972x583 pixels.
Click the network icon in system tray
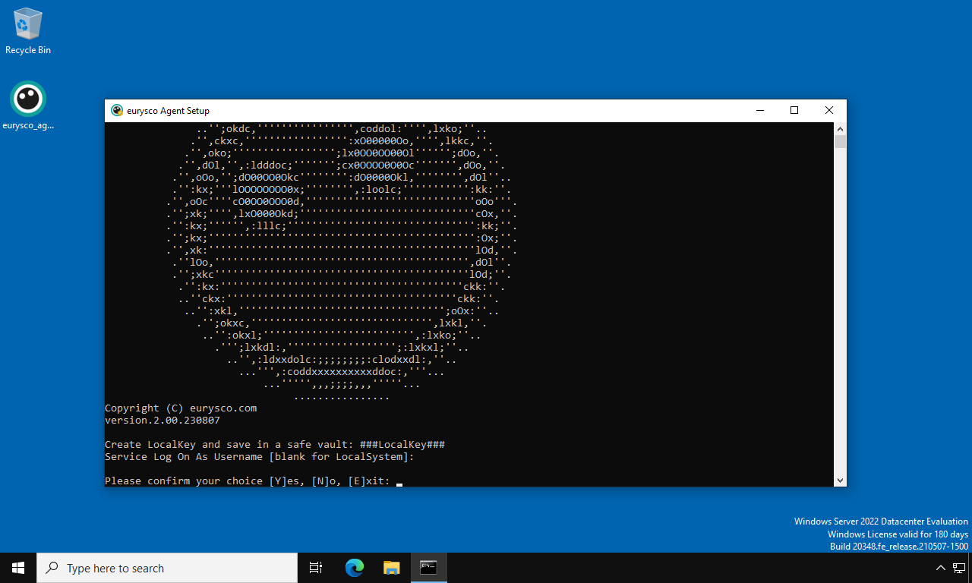(959, 568)
